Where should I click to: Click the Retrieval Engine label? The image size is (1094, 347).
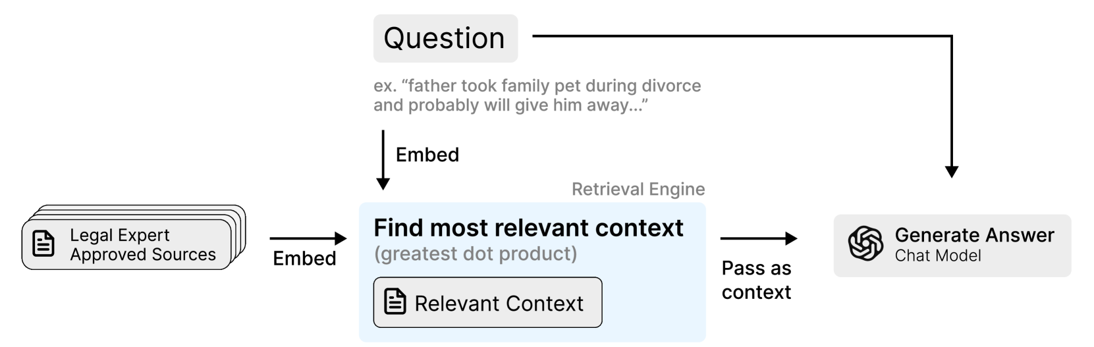coord(638,190)
